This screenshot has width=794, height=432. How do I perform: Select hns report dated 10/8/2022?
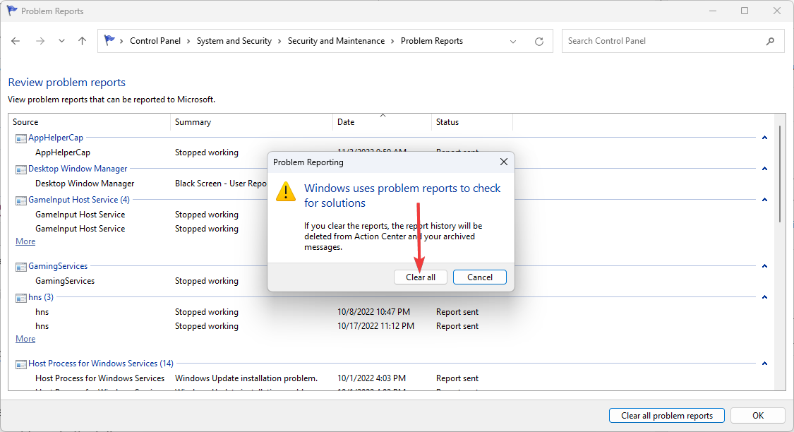[x=390, y=312]
